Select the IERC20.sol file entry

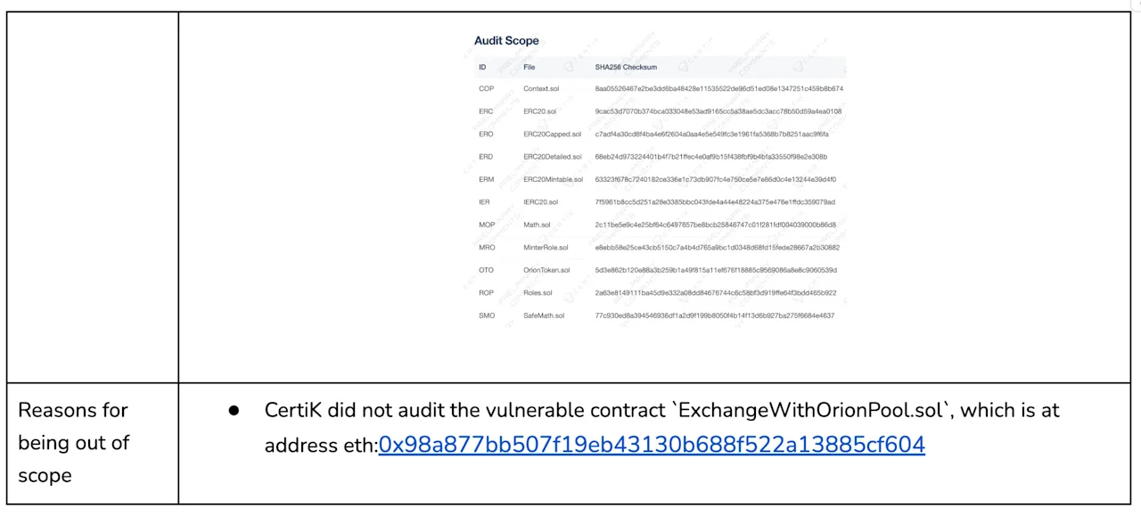540,202
